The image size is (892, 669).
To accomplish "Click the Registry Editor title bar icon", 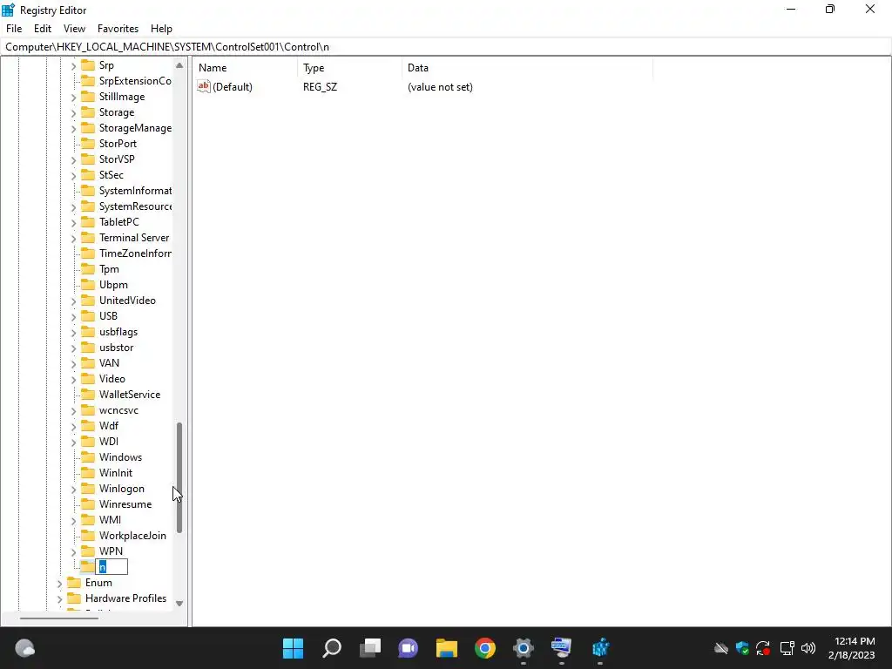I will pyautogui.click(x=8, y=10).
